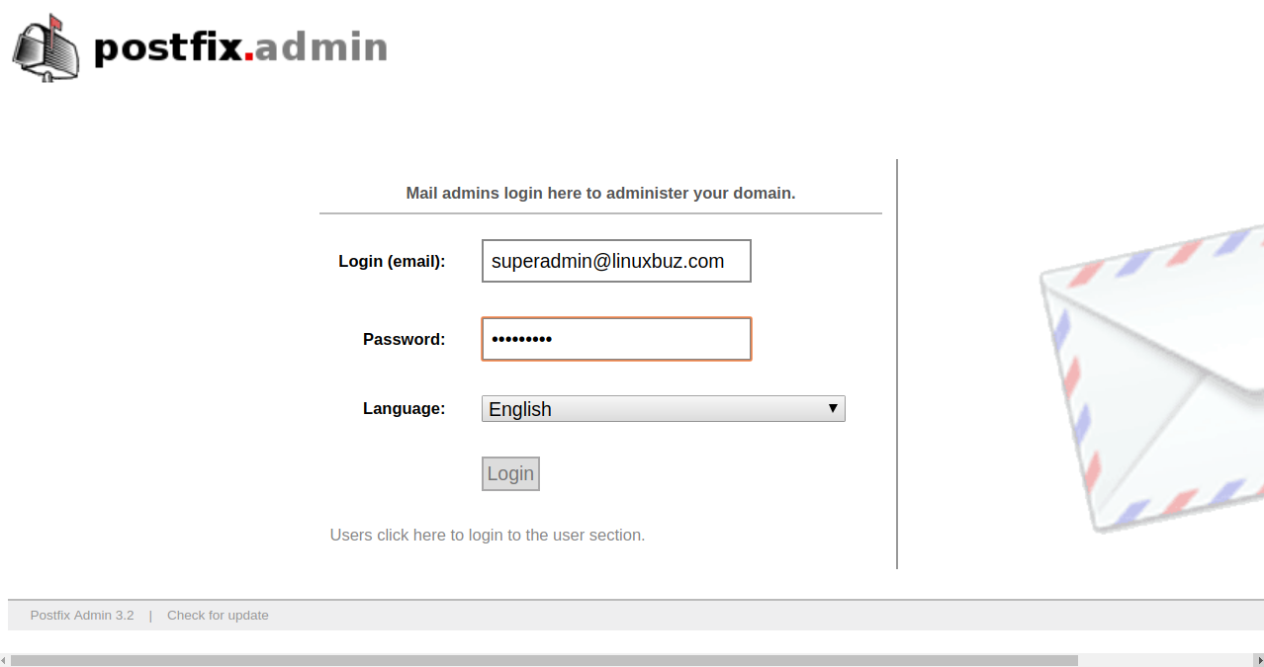The image size is (1264, 667).
Task: Open the Check for update link
Action: [218, 615]
